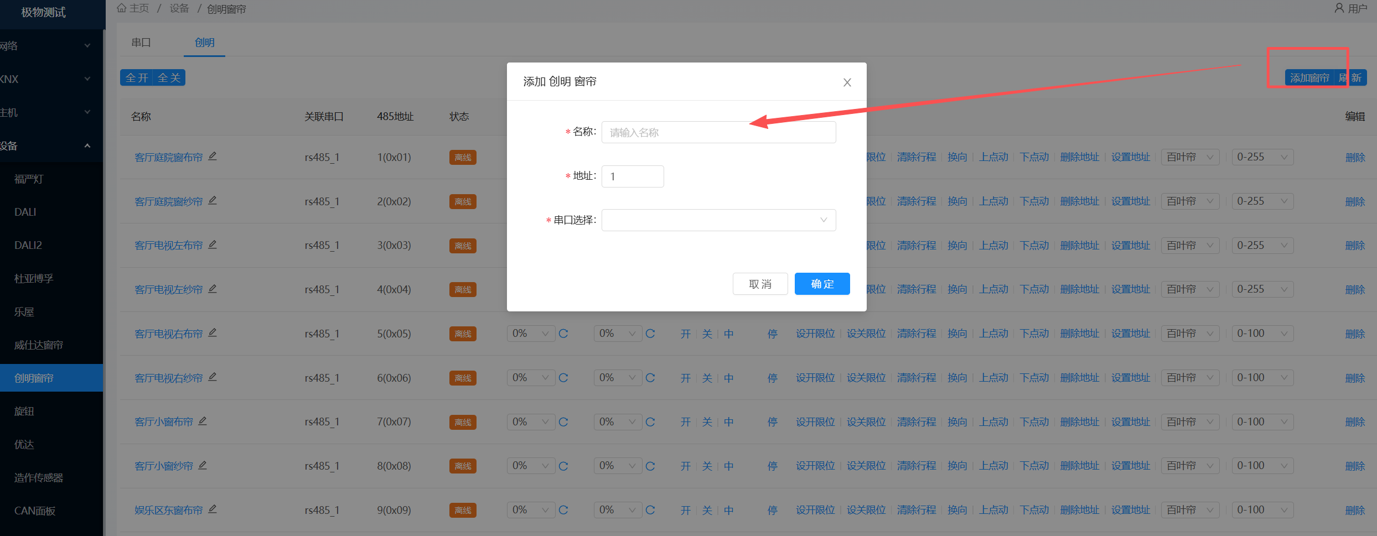Open the 串口选择 dropdown in dialog

click(x=718, y=220)
